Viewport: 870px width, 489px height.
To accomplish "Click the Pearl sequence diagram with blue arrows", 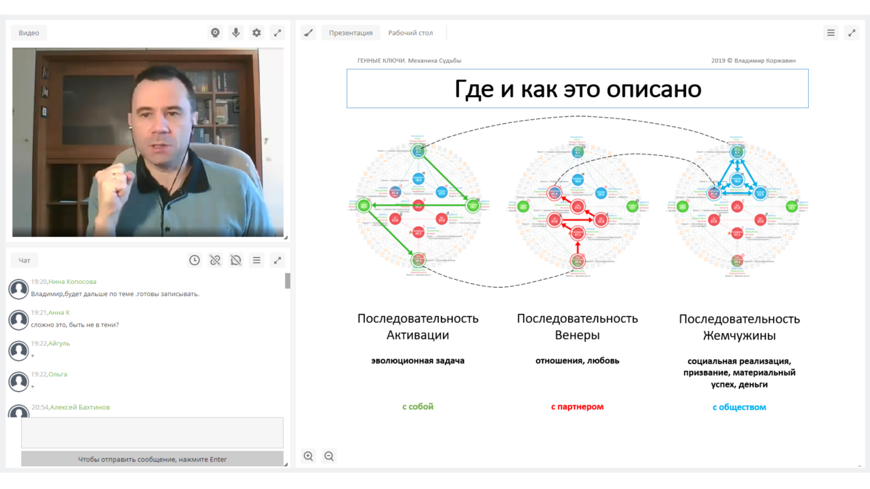I will click(x=737, y=206).
